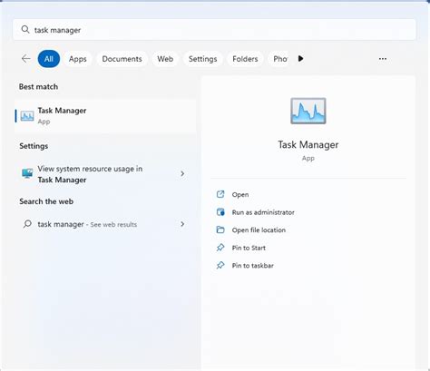Image resolution: width=430 pixels, height=371 pixels.
Task: Click the back arrow icon
Action: point(26,59)
